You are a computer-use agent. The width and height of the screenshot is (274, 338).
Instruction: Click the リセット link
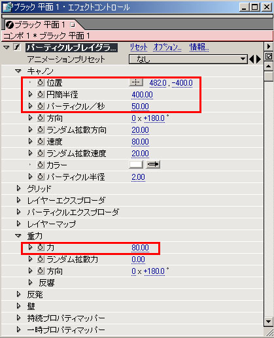coord(139,47)
